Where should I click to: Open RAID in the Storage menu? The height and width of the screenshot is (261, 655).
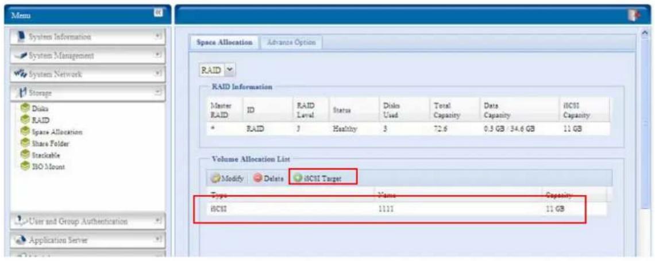click(41, 120)
